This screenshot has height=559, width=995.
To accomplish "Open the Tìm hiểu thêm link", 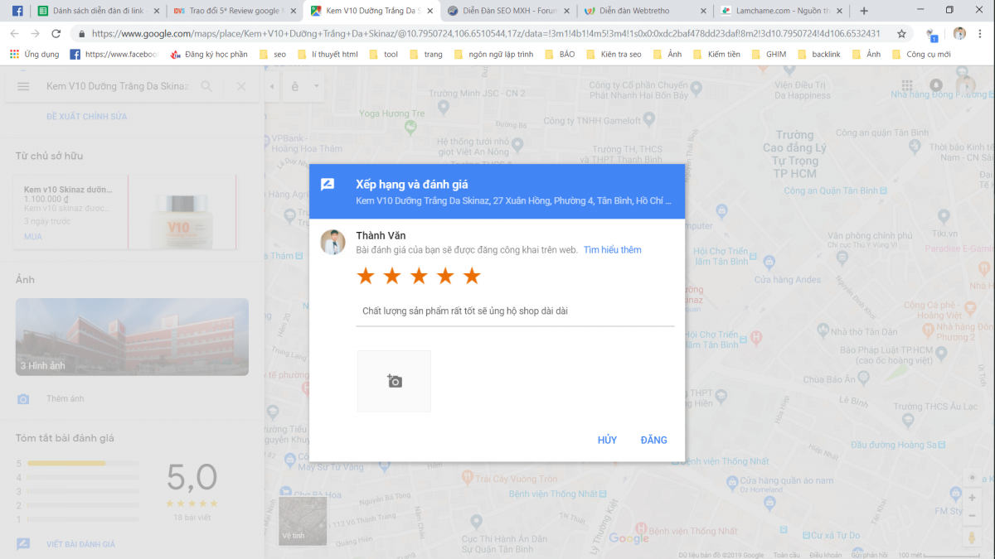I will (x=612, y=249).
